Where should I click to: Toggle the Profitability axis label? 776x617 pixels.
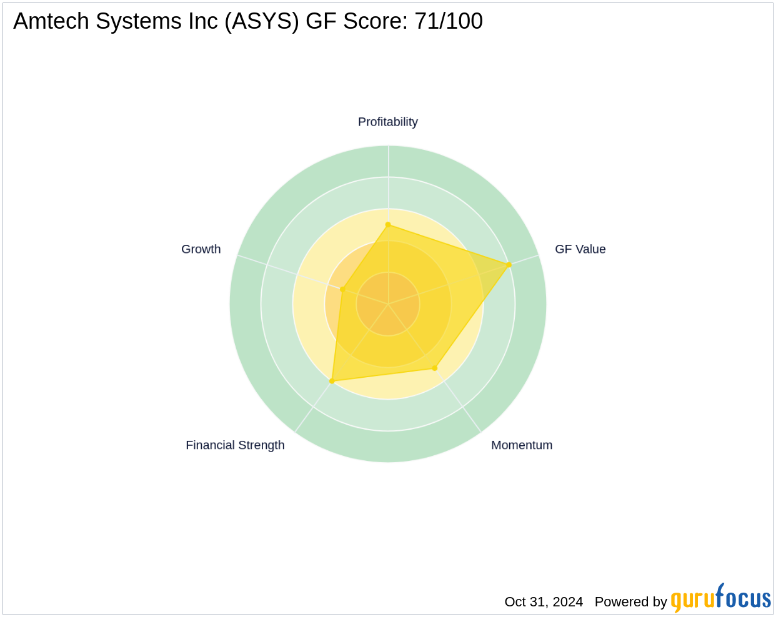(x=387, y=122)
